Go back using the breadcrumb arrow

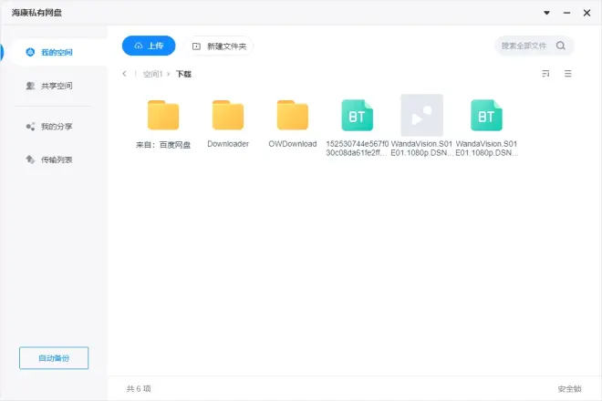[125, 74]
